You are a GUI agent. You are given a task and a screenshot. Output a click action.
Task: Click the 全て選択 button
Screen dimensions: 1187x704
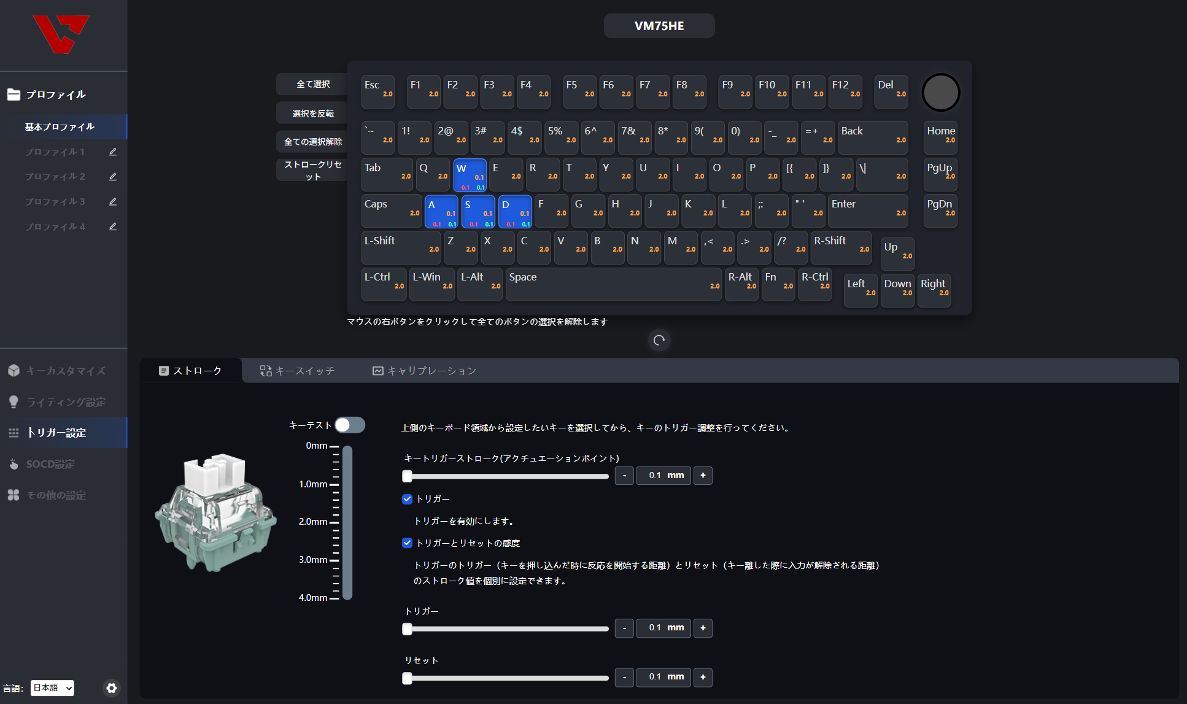(x=313, y=84)
